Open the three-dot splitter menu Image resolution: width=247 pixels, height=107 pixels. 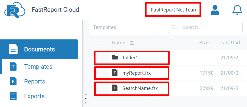pyautogui.click(x=86, y=99)
